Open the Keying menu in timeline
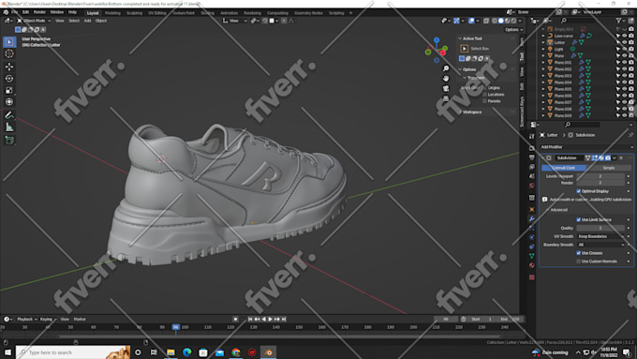 click(x=47, y=319)
